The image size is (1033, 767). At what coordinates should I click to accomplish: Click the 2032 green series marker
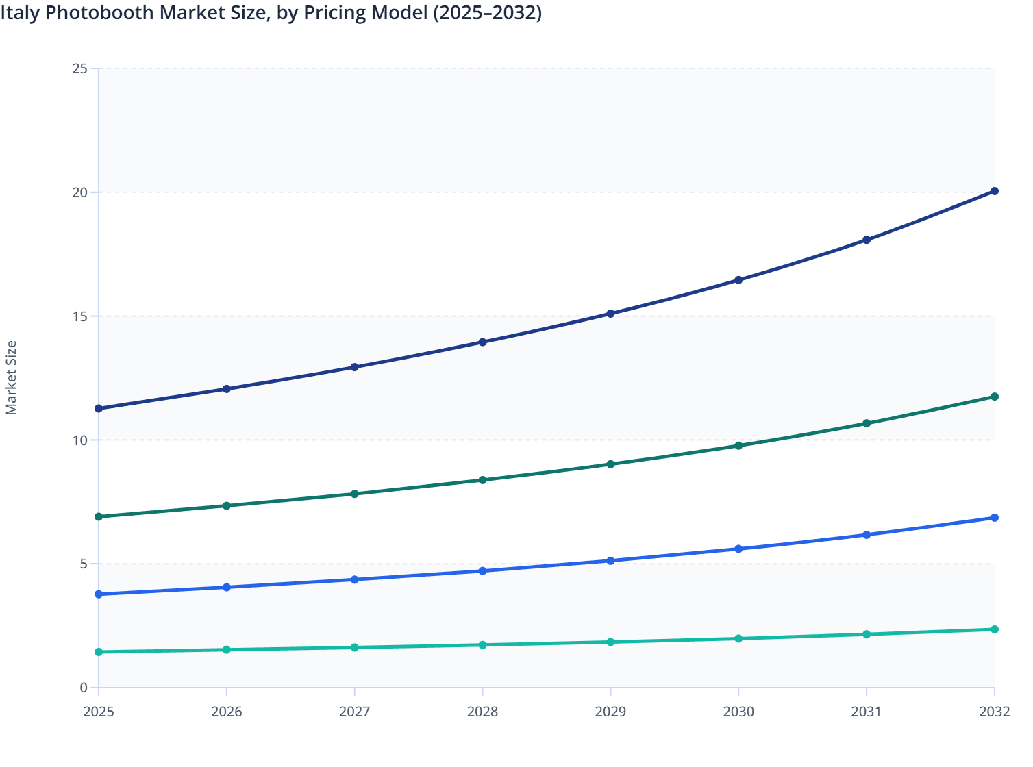pos(995,396)
